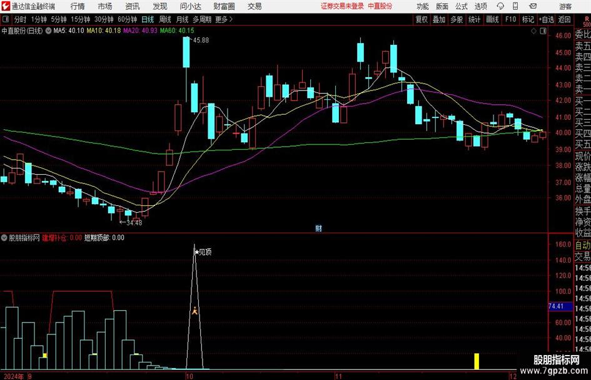Click the 标记 mark button

pyautogui.click(x=528, y=19)
